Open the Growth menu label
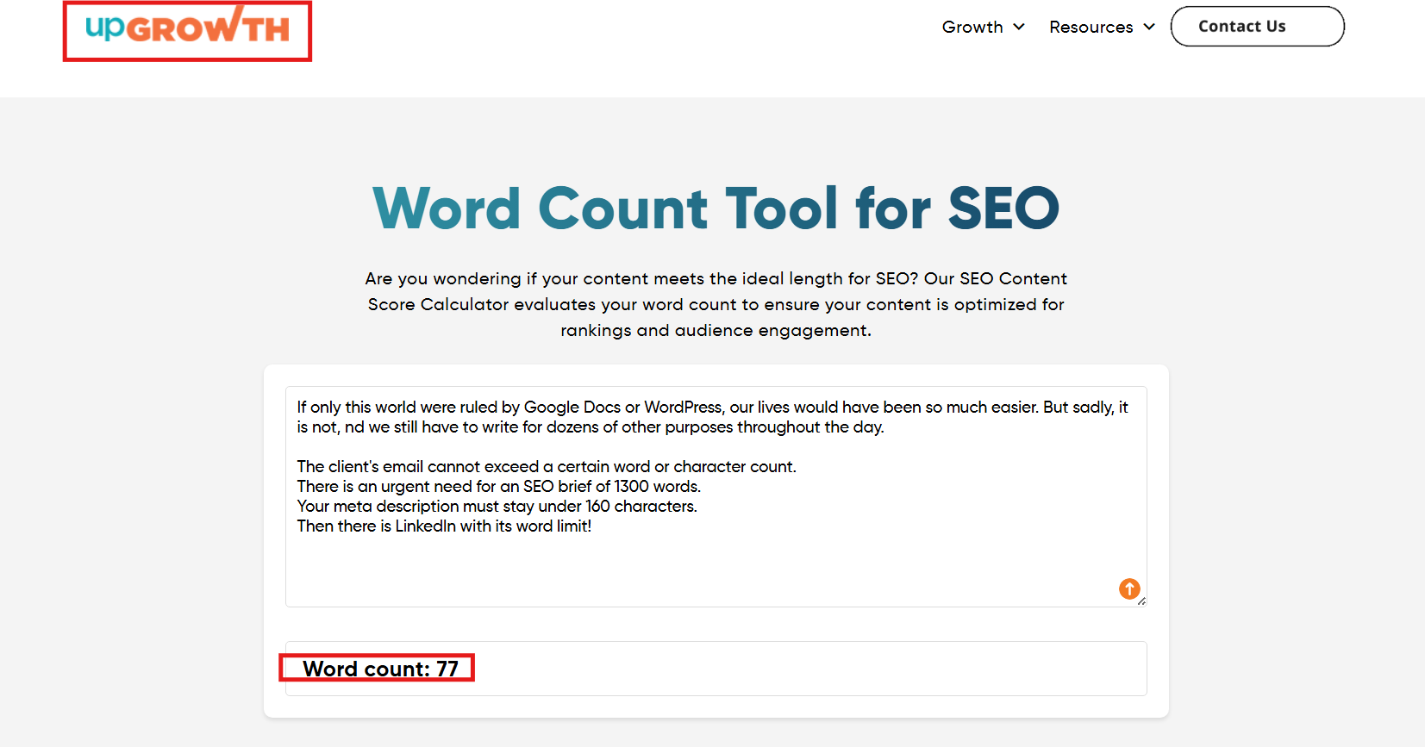Viewport: 1425px width, 747px height. pos(972,27)
